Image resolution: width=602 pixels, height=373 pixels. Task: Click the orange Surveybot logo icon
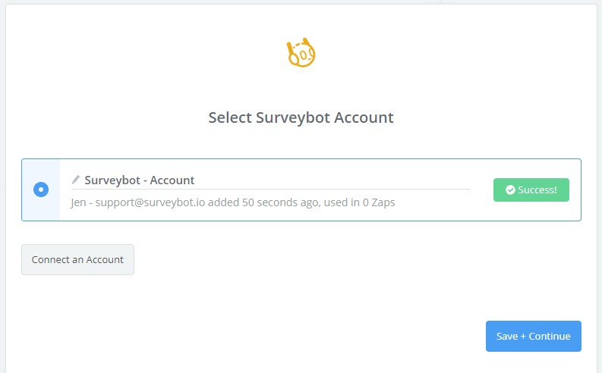point(301,52)
